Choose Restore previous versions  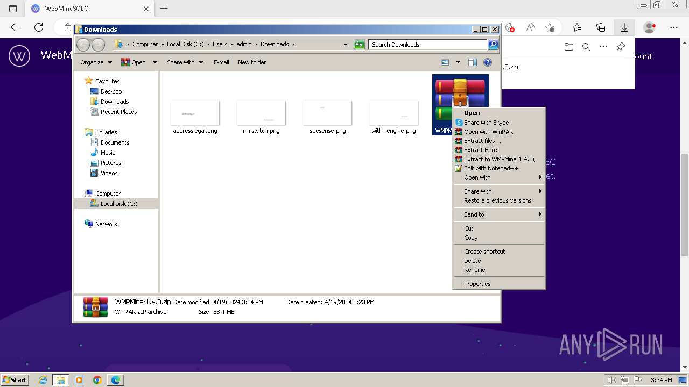click(499, 200)
